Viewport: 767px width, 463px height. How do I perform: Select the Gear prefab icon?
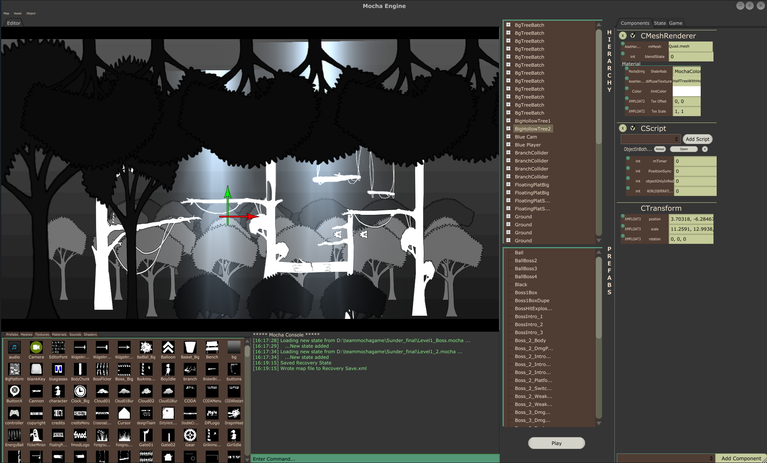(190, 435)
